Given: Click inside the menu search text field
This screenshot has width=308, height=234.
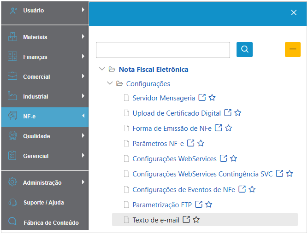Looking at the screenshot, I should (x=163, y=50).
